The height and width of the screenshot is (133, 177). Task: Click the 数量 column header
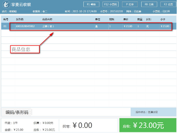coord(140,19)
